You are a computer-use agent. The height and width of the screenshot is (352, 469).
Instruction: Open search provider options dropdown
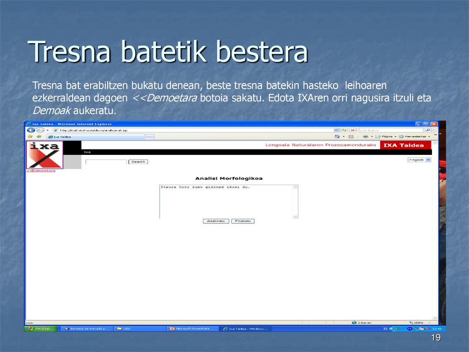point(434,130)
